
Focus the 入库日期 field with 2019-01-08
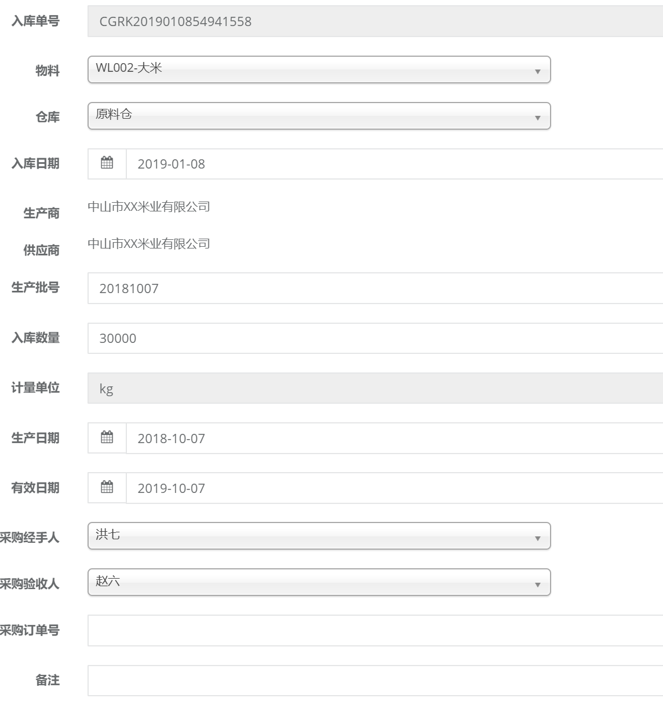[x=394, y=164]
